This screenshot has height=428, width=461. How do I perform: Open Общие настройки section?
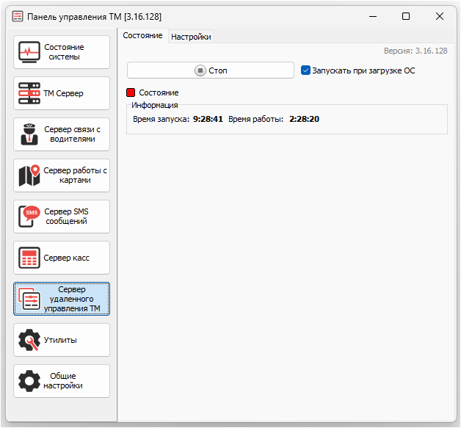pyautogui.click(x=62, y=381)
